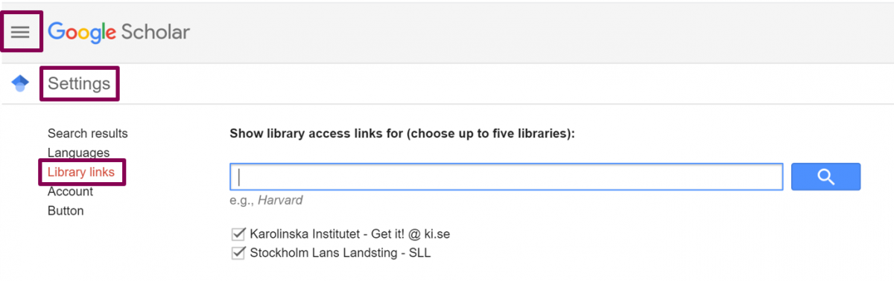Open the hamburger menu icon

click(20, 32)
